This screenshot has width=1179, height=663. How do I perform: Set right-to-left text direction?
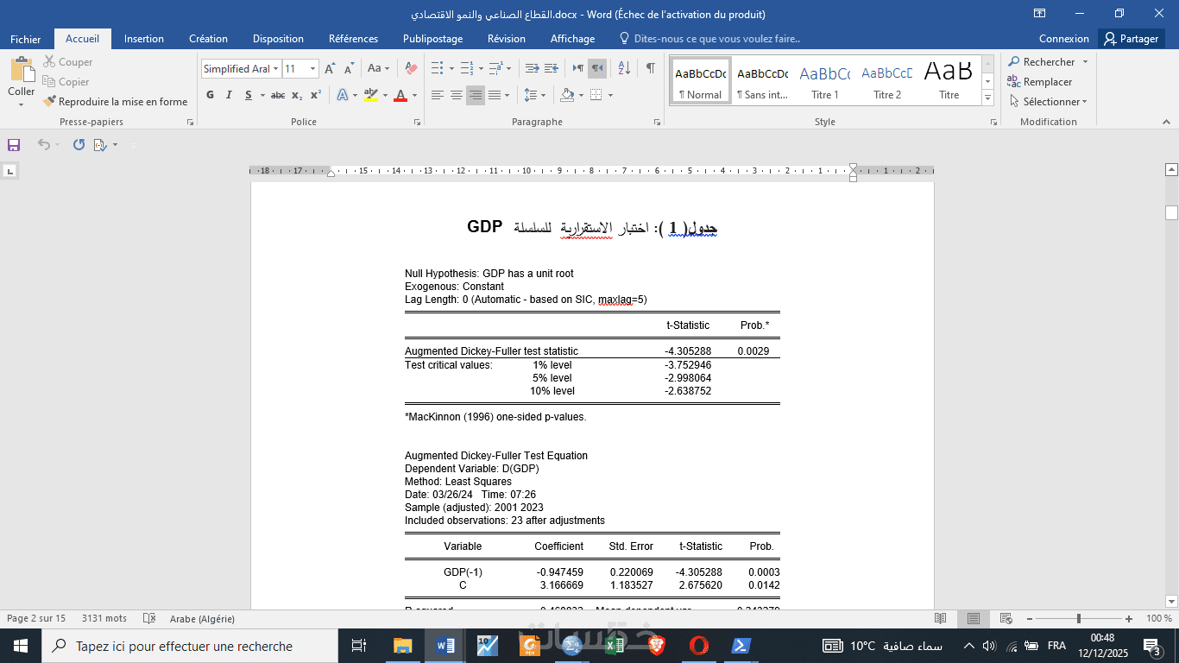pos(597,68)
